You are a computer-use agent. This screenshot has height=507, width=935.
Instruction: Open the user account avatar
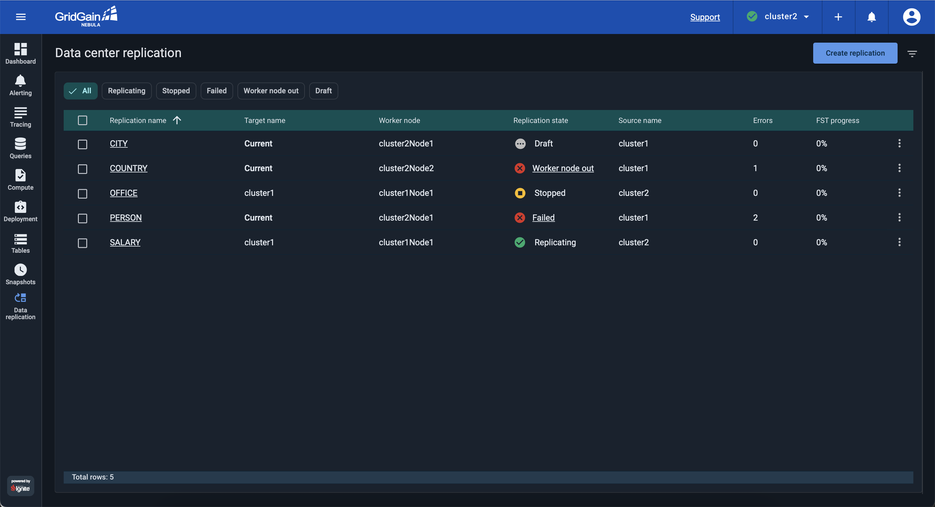[x=911, y=17]
